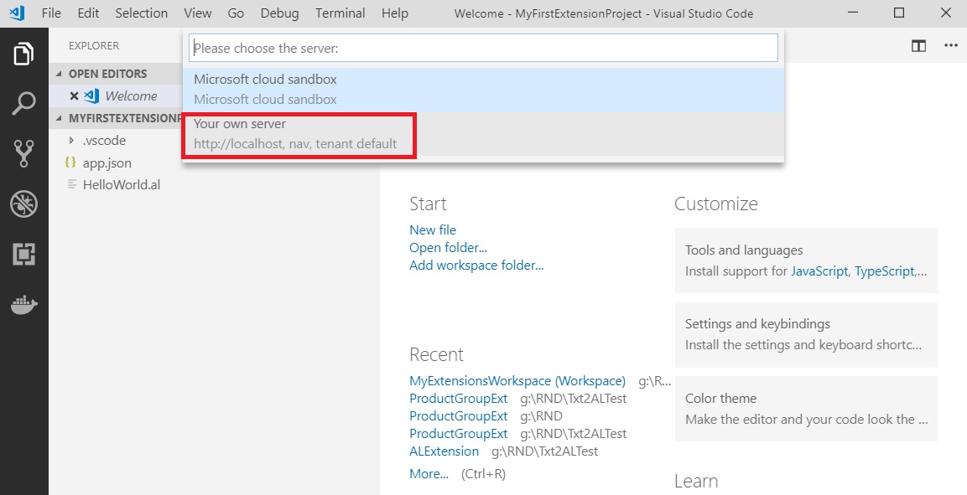This screenshot has height=495, width=967.
Task: Open the Debug view icon
Action: click(23, 204)
